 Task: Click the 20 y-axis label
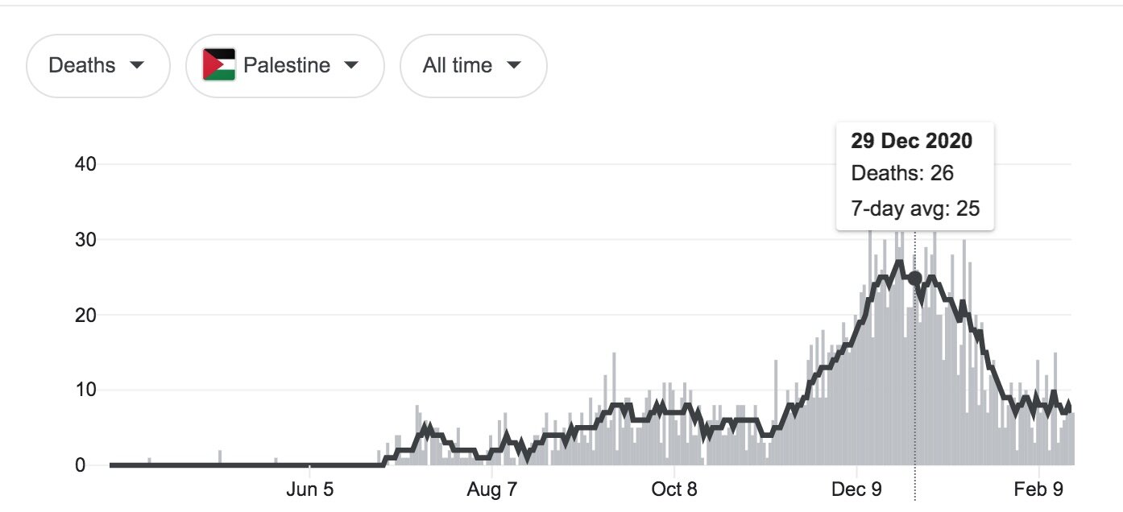85,315
